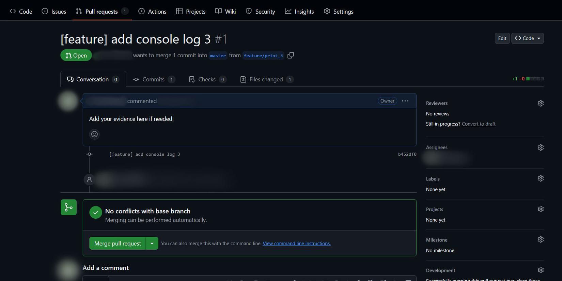Open View command line instructions link
Viewport: 562px width, 281px height.
[x=297, y=244]
